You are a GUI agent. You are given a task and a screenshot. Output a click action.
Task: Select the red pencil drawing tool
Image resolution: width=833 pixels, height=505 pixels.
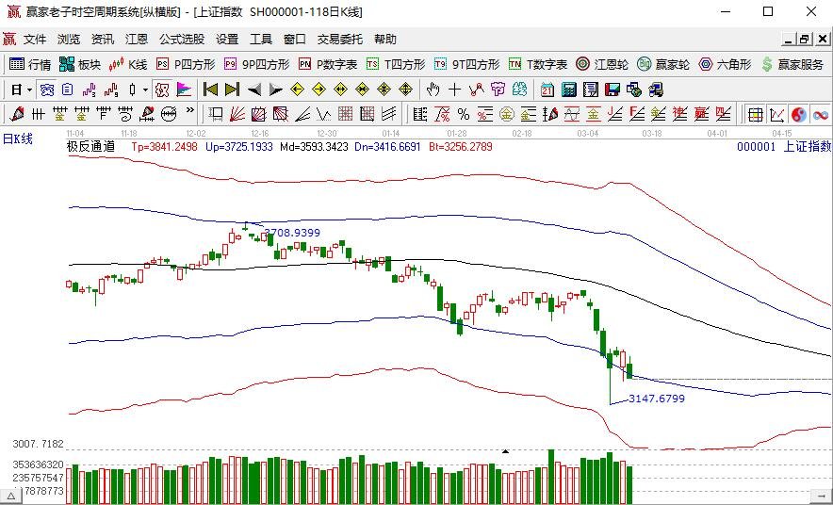[x=16, y=114]
